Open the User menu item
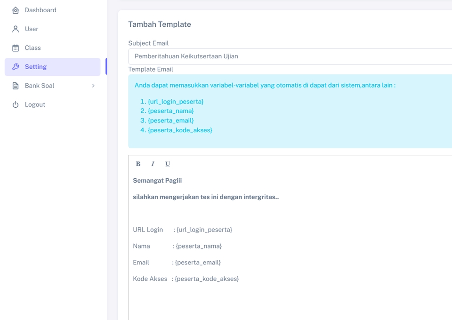The width and height of the screenshot is (452, 320). (x=32, y=29)
